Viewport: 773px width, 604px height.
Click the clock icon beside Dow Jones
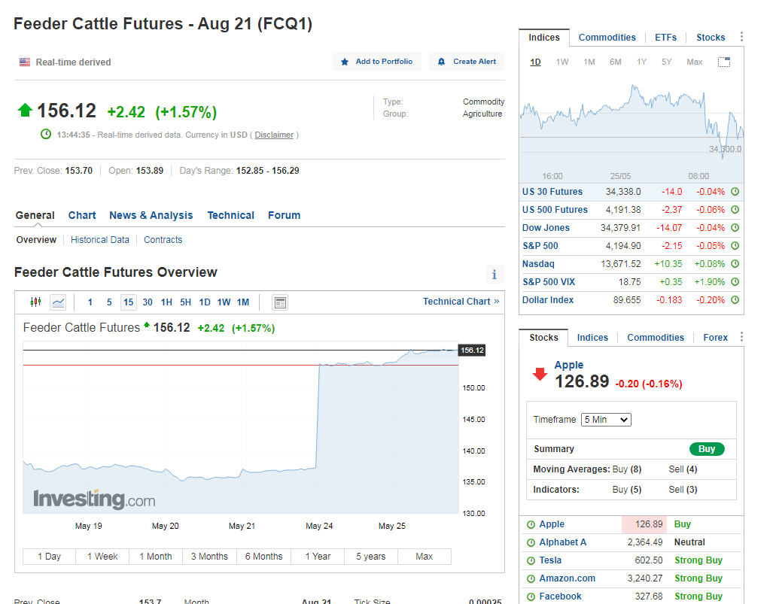[735, 228]
